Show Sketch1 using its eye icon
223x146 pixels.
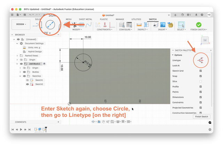tap(28, 80)
